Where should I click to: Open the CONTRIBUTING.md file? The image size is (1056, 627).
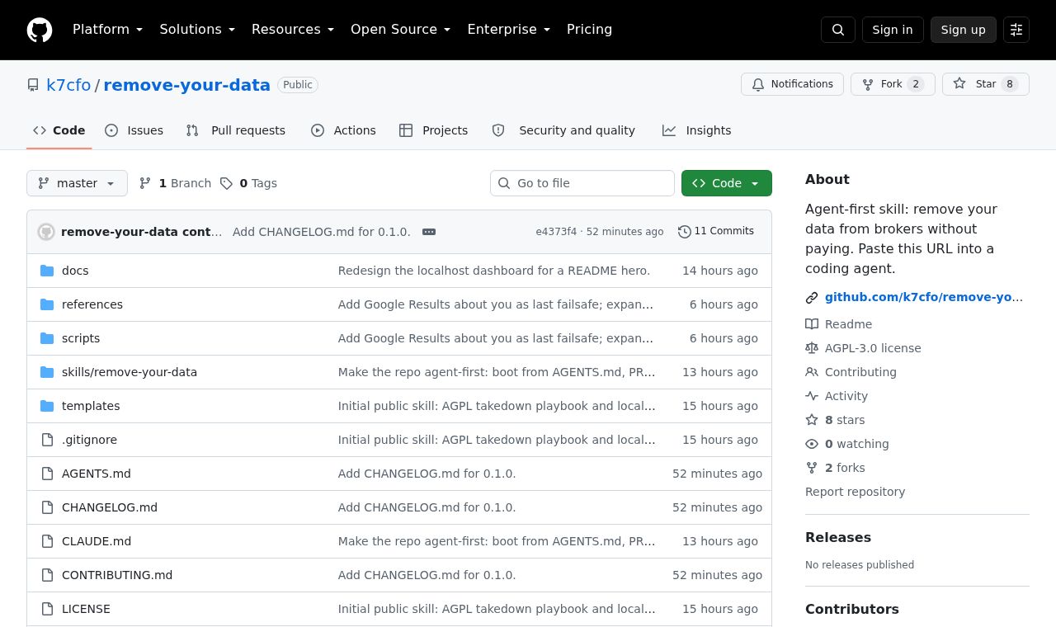[117, 575]
